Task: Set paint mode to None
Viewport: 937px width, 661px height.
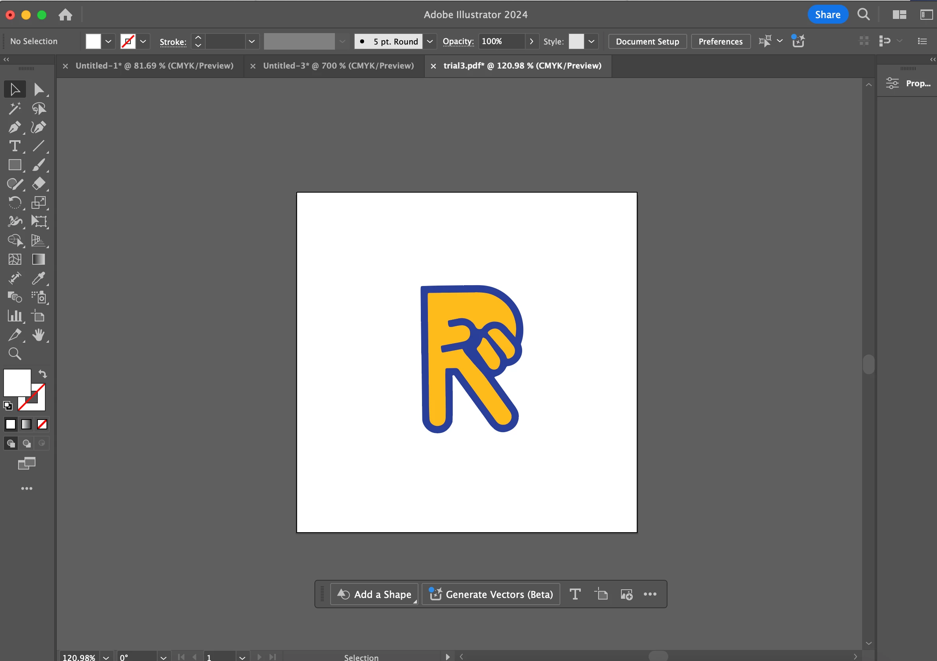Action: coord(42,424)
